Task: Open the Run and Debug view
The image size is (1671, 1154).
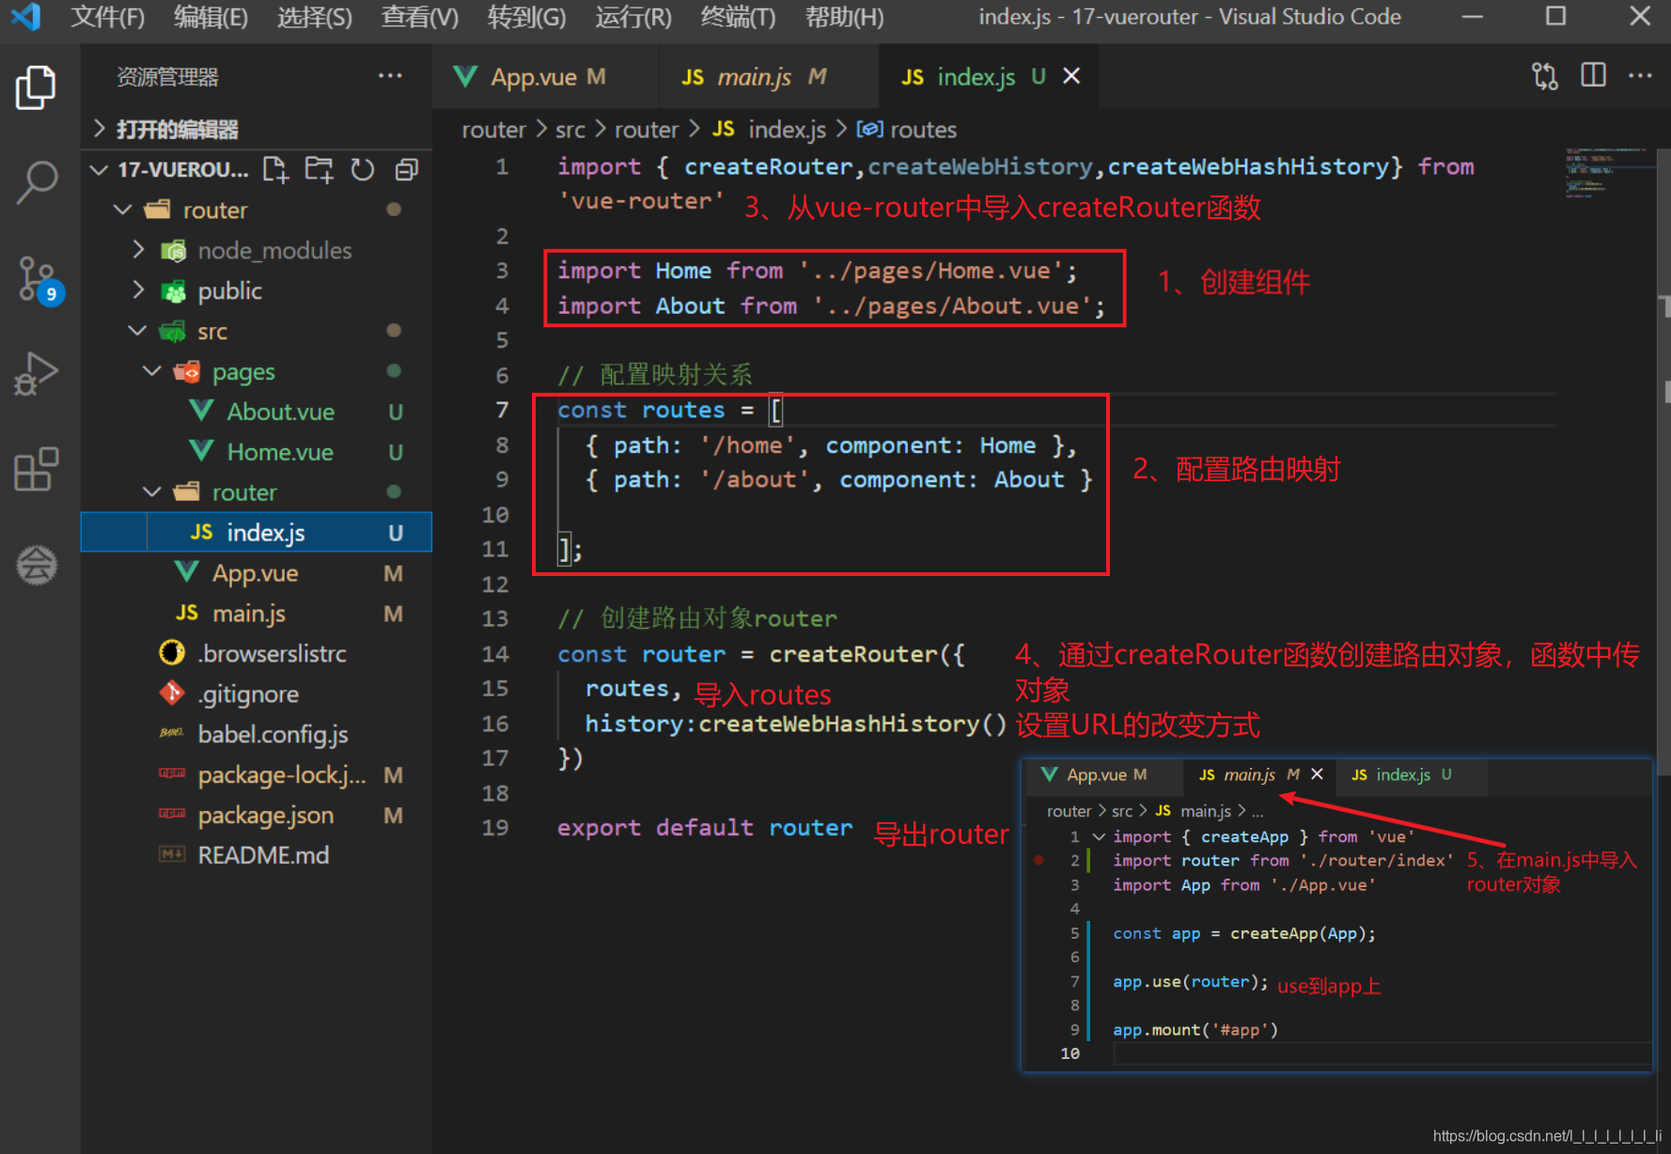Action: pyautogui.click(x=37, y=374)
